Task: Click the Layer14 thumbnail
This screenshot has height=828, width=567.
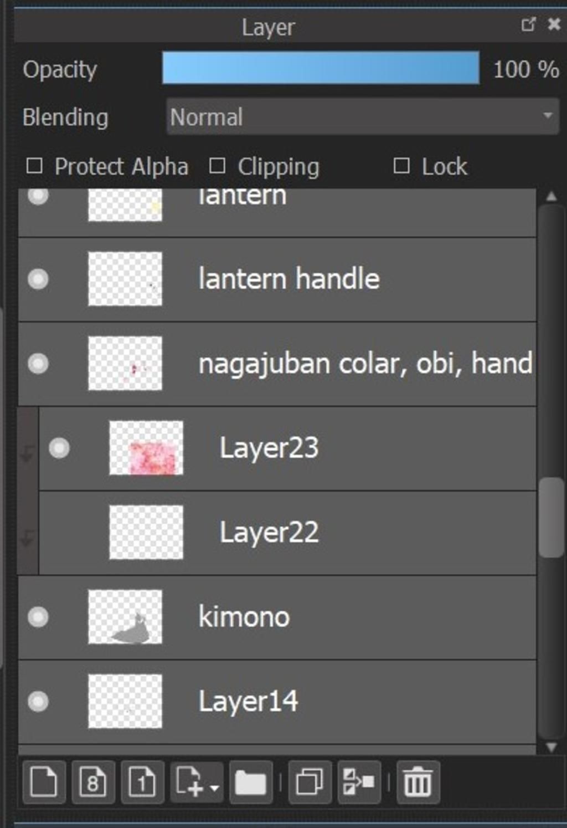Action: tap(125, 701)
